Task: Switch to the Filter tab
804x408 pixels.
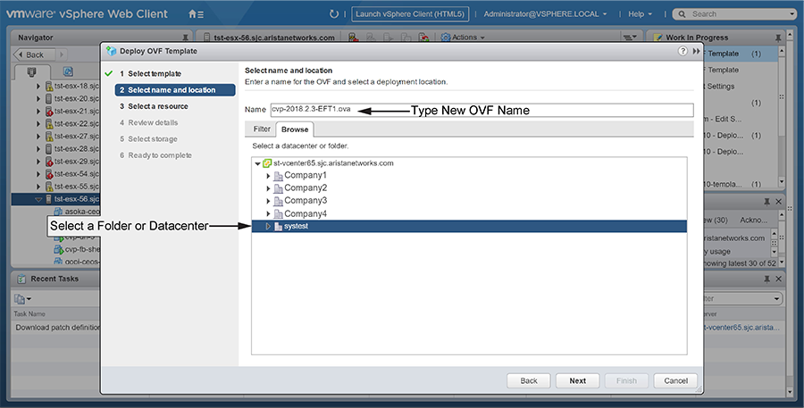Action: pos(262,129)
